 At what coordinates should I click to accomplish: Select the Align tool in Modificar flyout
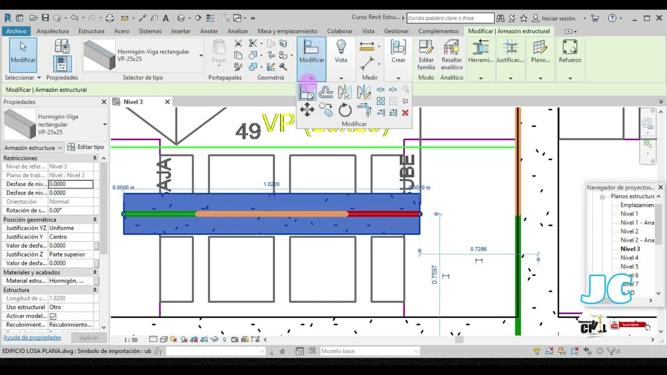coord(306,92)
